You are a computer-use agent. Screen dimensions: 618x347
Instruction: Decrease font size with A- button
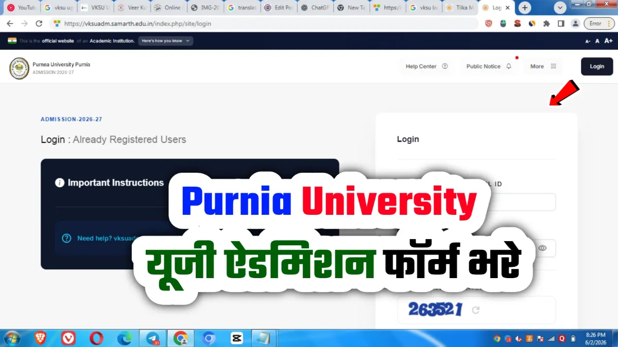588,41
